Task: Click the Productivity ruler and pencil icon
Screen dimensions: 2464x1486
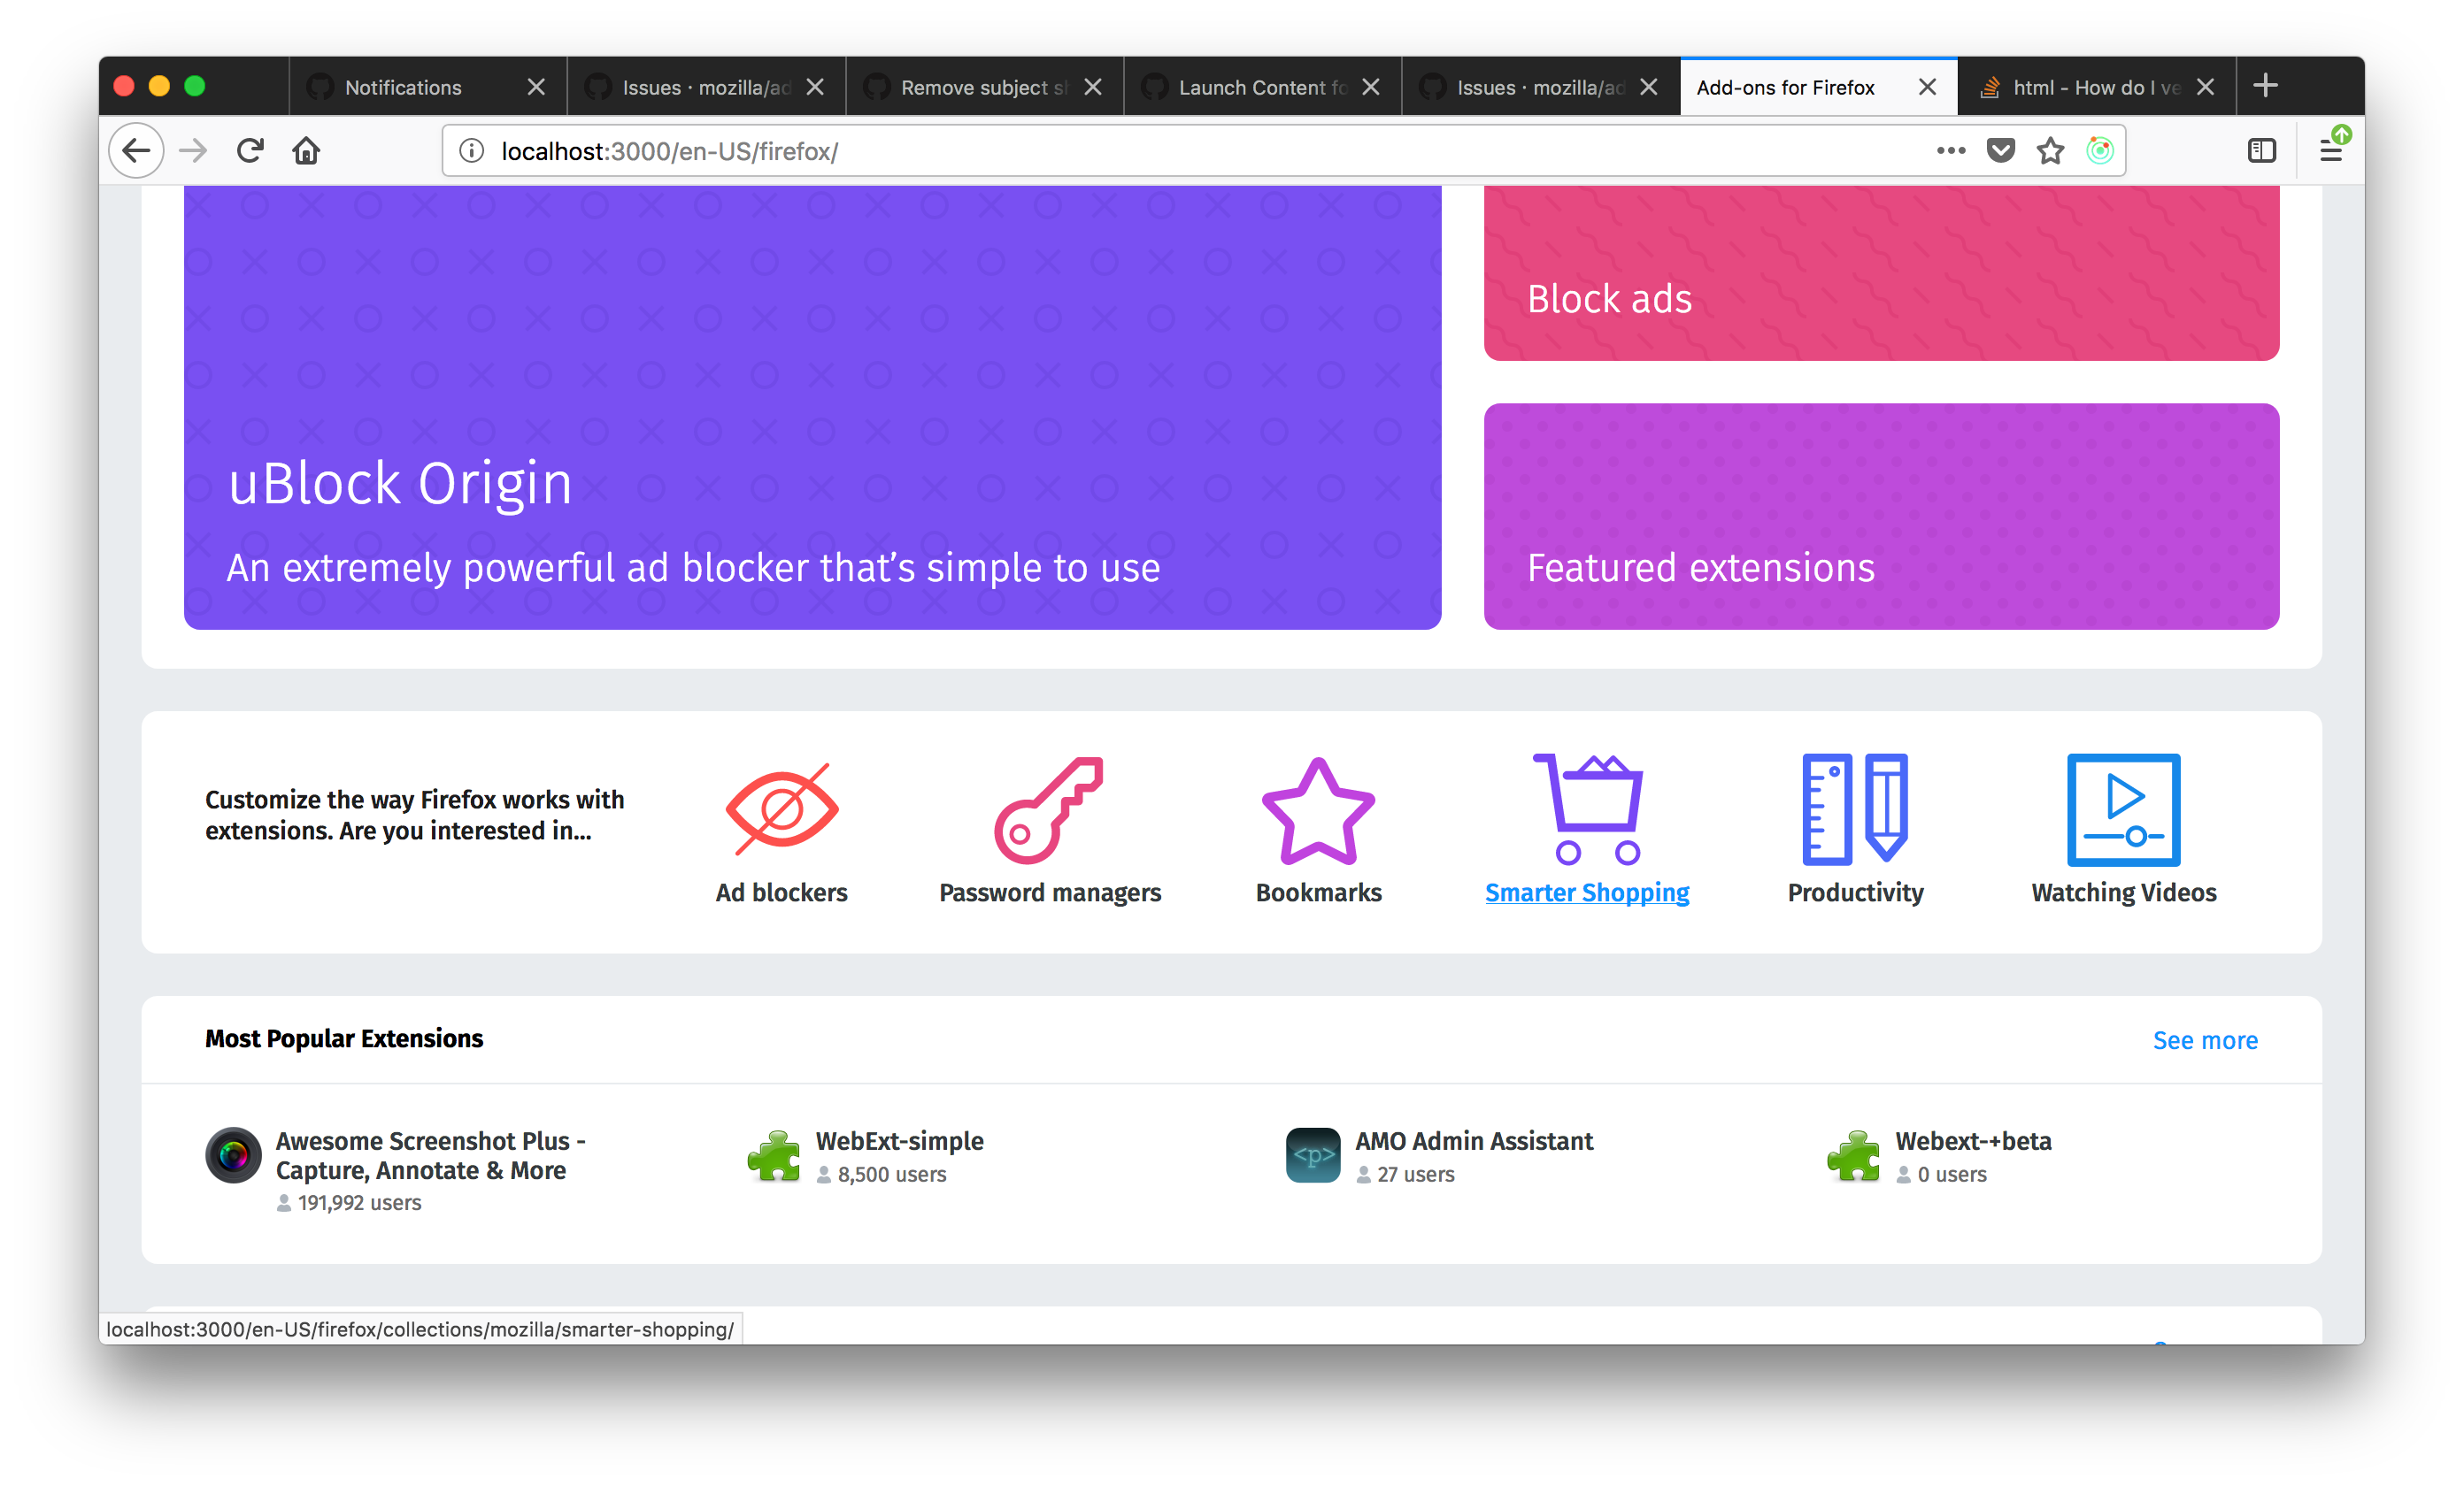Action: click(x=1855, y=808)
